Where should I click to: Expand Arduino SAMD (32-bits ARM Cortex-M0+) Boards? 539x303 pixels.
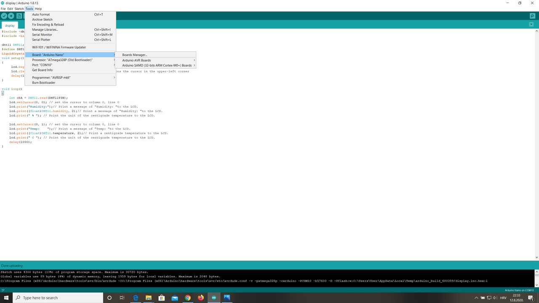156,65
